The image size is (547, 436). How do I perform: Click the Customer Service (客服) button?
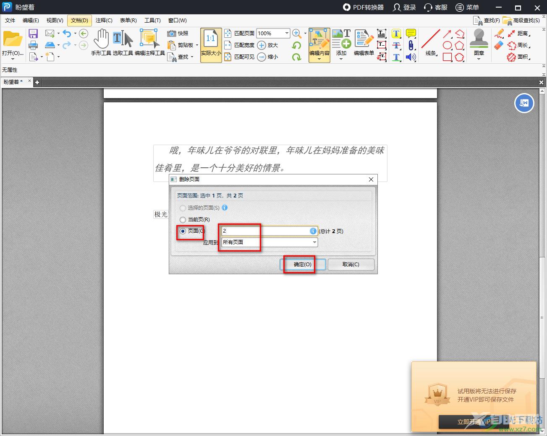436,7
